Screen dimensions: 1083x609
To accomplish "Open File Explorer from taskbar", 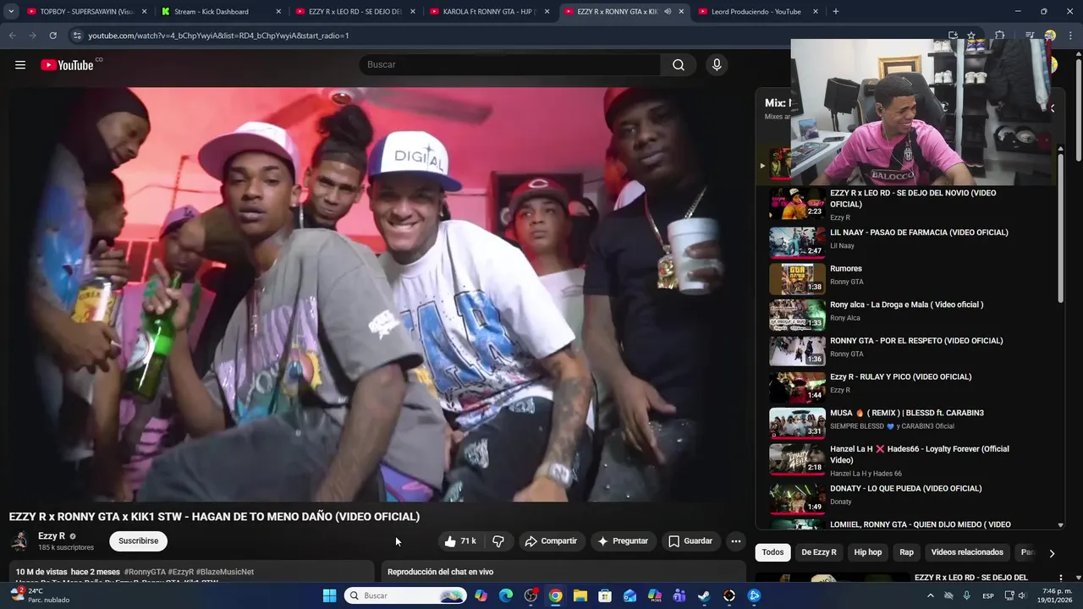I will (x=580, y=595).
